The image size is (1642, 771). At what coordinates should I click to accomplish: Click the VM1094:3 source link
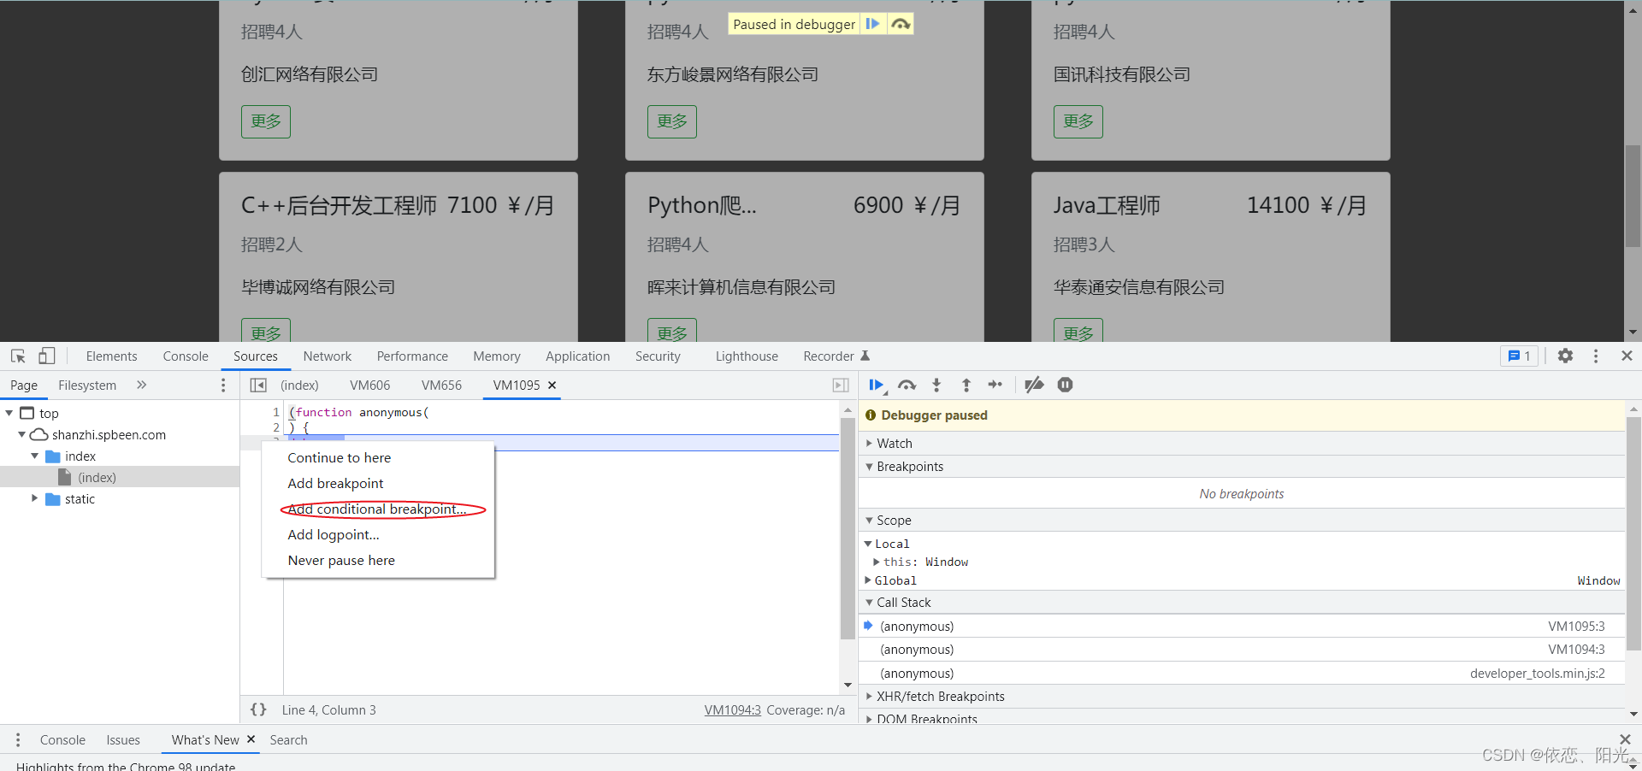point(732,709)
